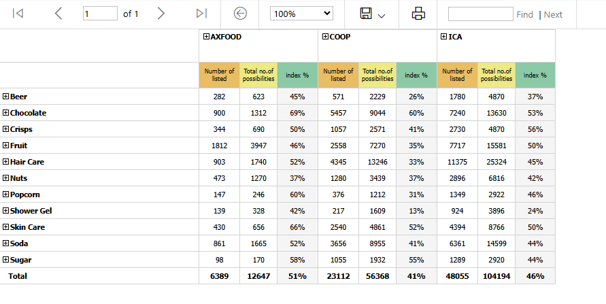Go to the first report page
Image resolution: width=606 pixels, height=304 pixels.
tap(18, 14)
